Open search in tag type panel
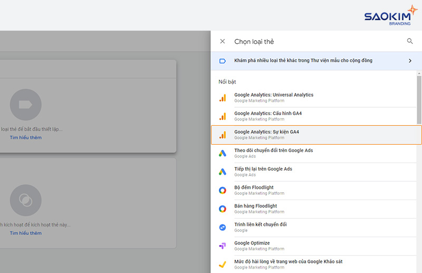This screenshot has height=273, width=422. click(410, 41)
